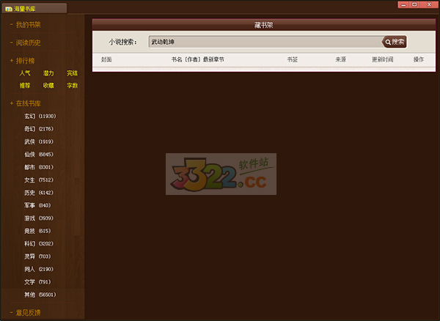
Task: Open the 女生 category
Action: (39, 180)
